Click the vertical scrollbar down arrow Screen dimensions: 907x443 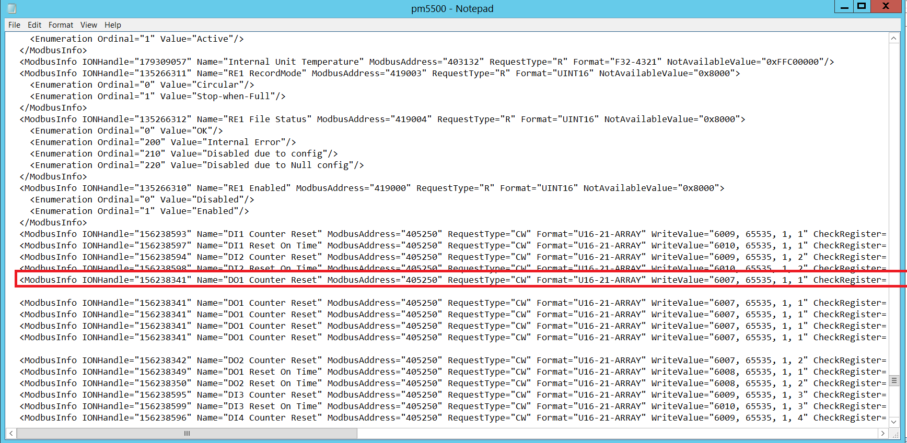(x=894, y=422)
